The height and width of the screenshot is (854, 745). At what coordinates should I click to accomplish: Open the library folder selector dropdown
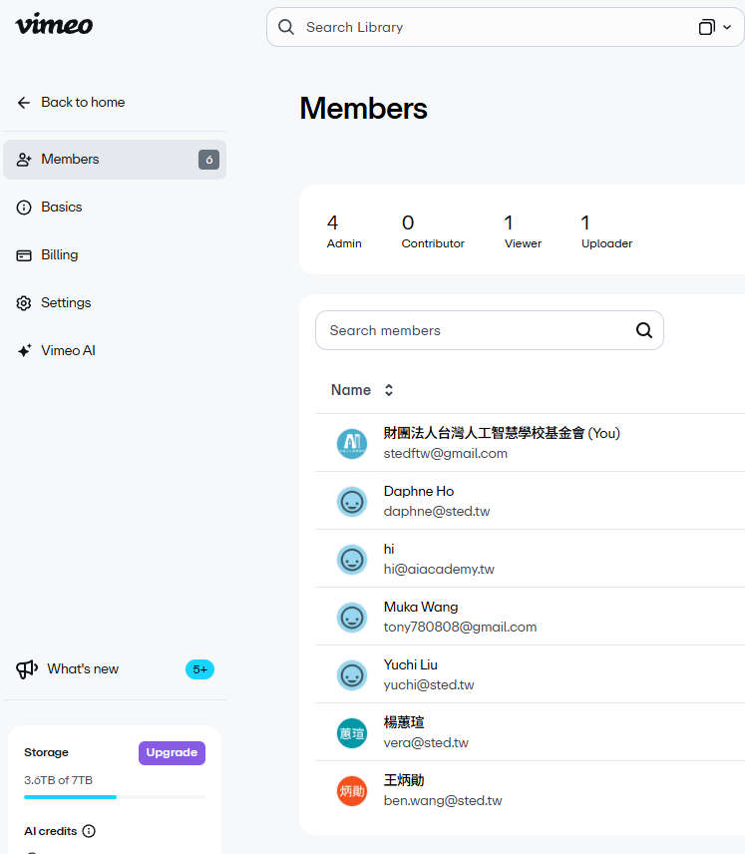[714, 27]
